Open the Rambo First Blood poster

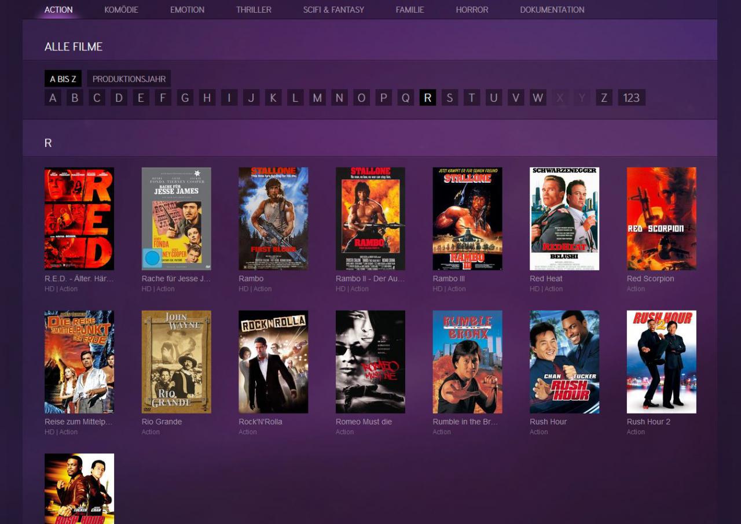tap(273, 219)
